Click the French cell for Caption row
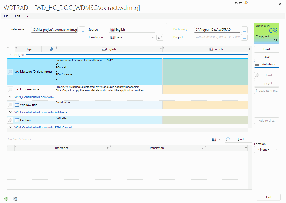Screen dimensions: 286x203 (205, 120)
